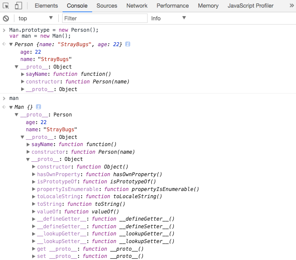The width and height of the screenshot is (296, 260).
Task: Click info badge beside Man {} object
Action: (38, 107)
